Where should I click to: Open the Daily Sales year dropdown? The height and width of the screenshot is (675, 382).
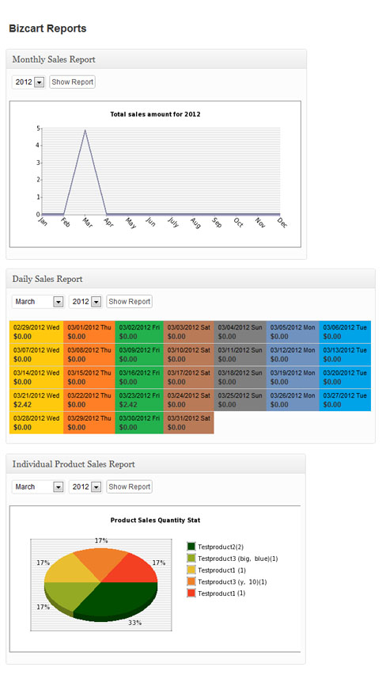(x=85, y=301)
